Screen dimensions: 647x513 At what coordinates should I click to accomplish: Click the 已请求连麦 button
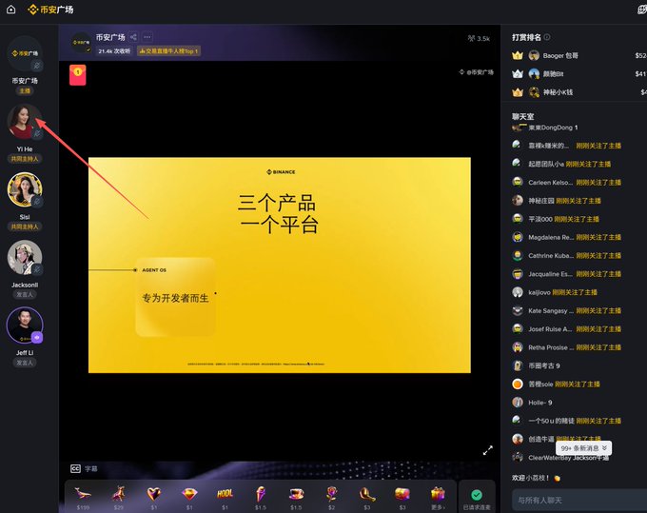coord(477,499)
